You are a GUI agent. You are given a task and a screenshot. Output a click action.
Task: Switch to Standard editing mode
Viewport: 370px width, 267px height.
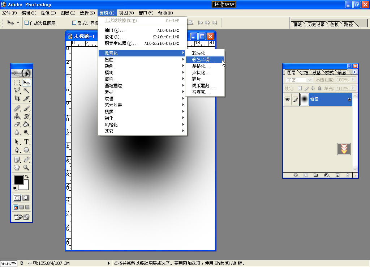[x=17, y=198]
